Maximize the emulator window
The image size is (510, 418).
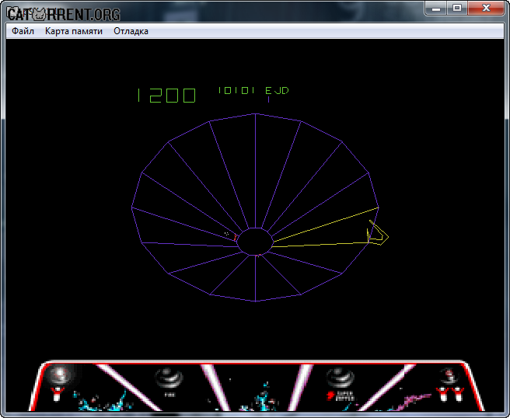click(x=457, y=8)
